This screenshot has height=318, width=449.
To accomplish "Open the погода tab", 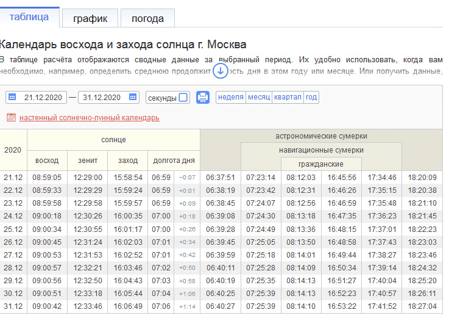I will coord(148,18).
